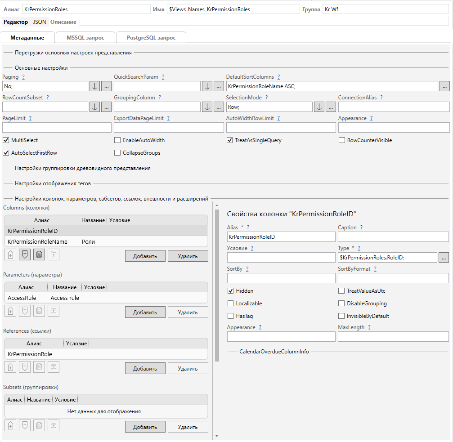Click the plus-arrow icon under the Parameters list
This screenshot has height=442, width=453.
(x=11, y=311)
